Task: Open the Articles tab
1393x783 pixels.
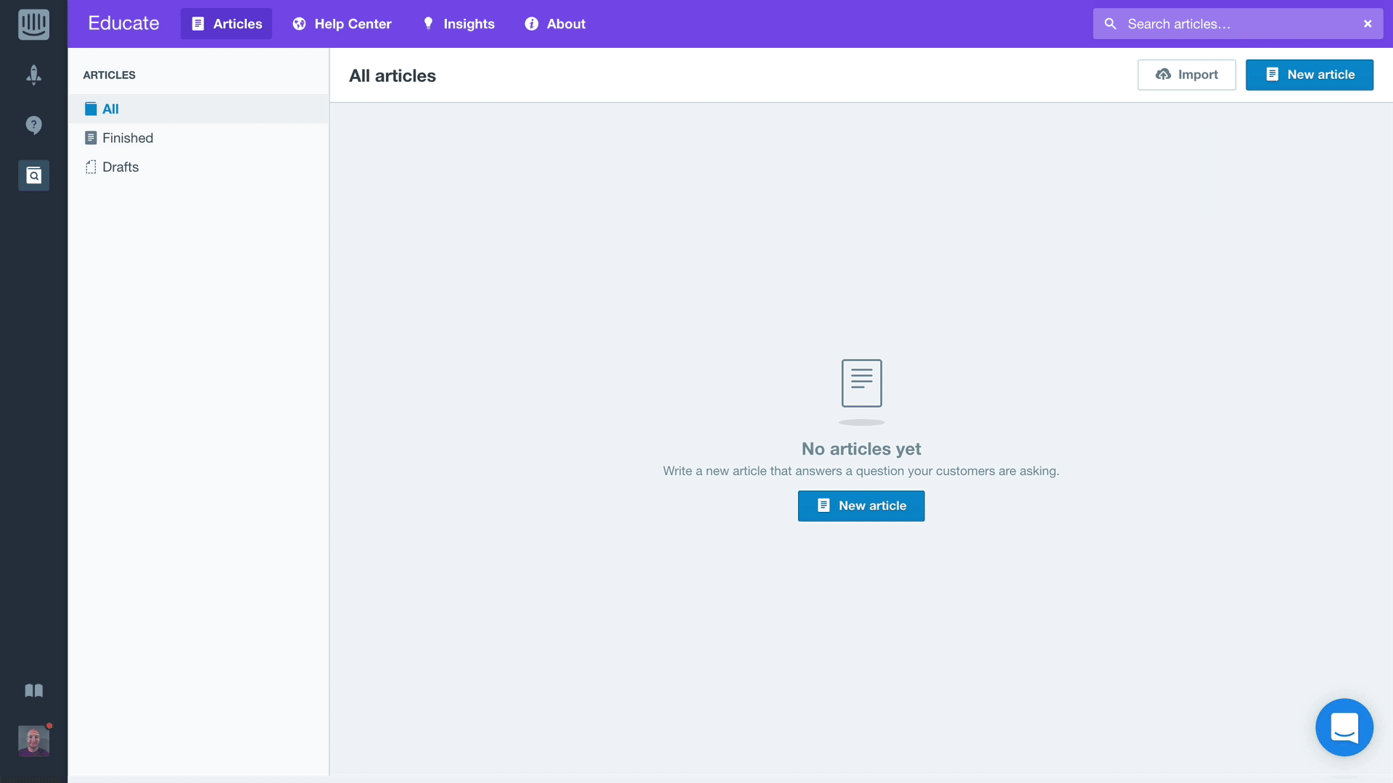Action: pyautogui.click(x=226, y=24)
